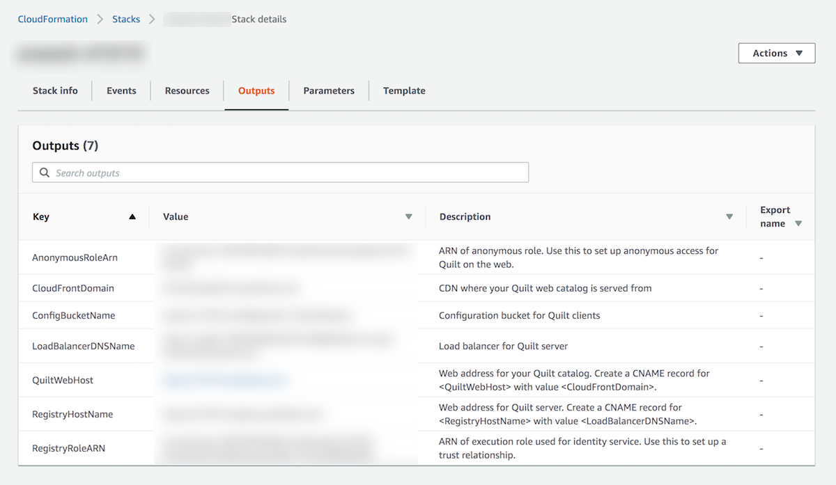Click the Export name column sort arrow
Viewport: 836px width, 485px height.
click(x=798, y=223)
